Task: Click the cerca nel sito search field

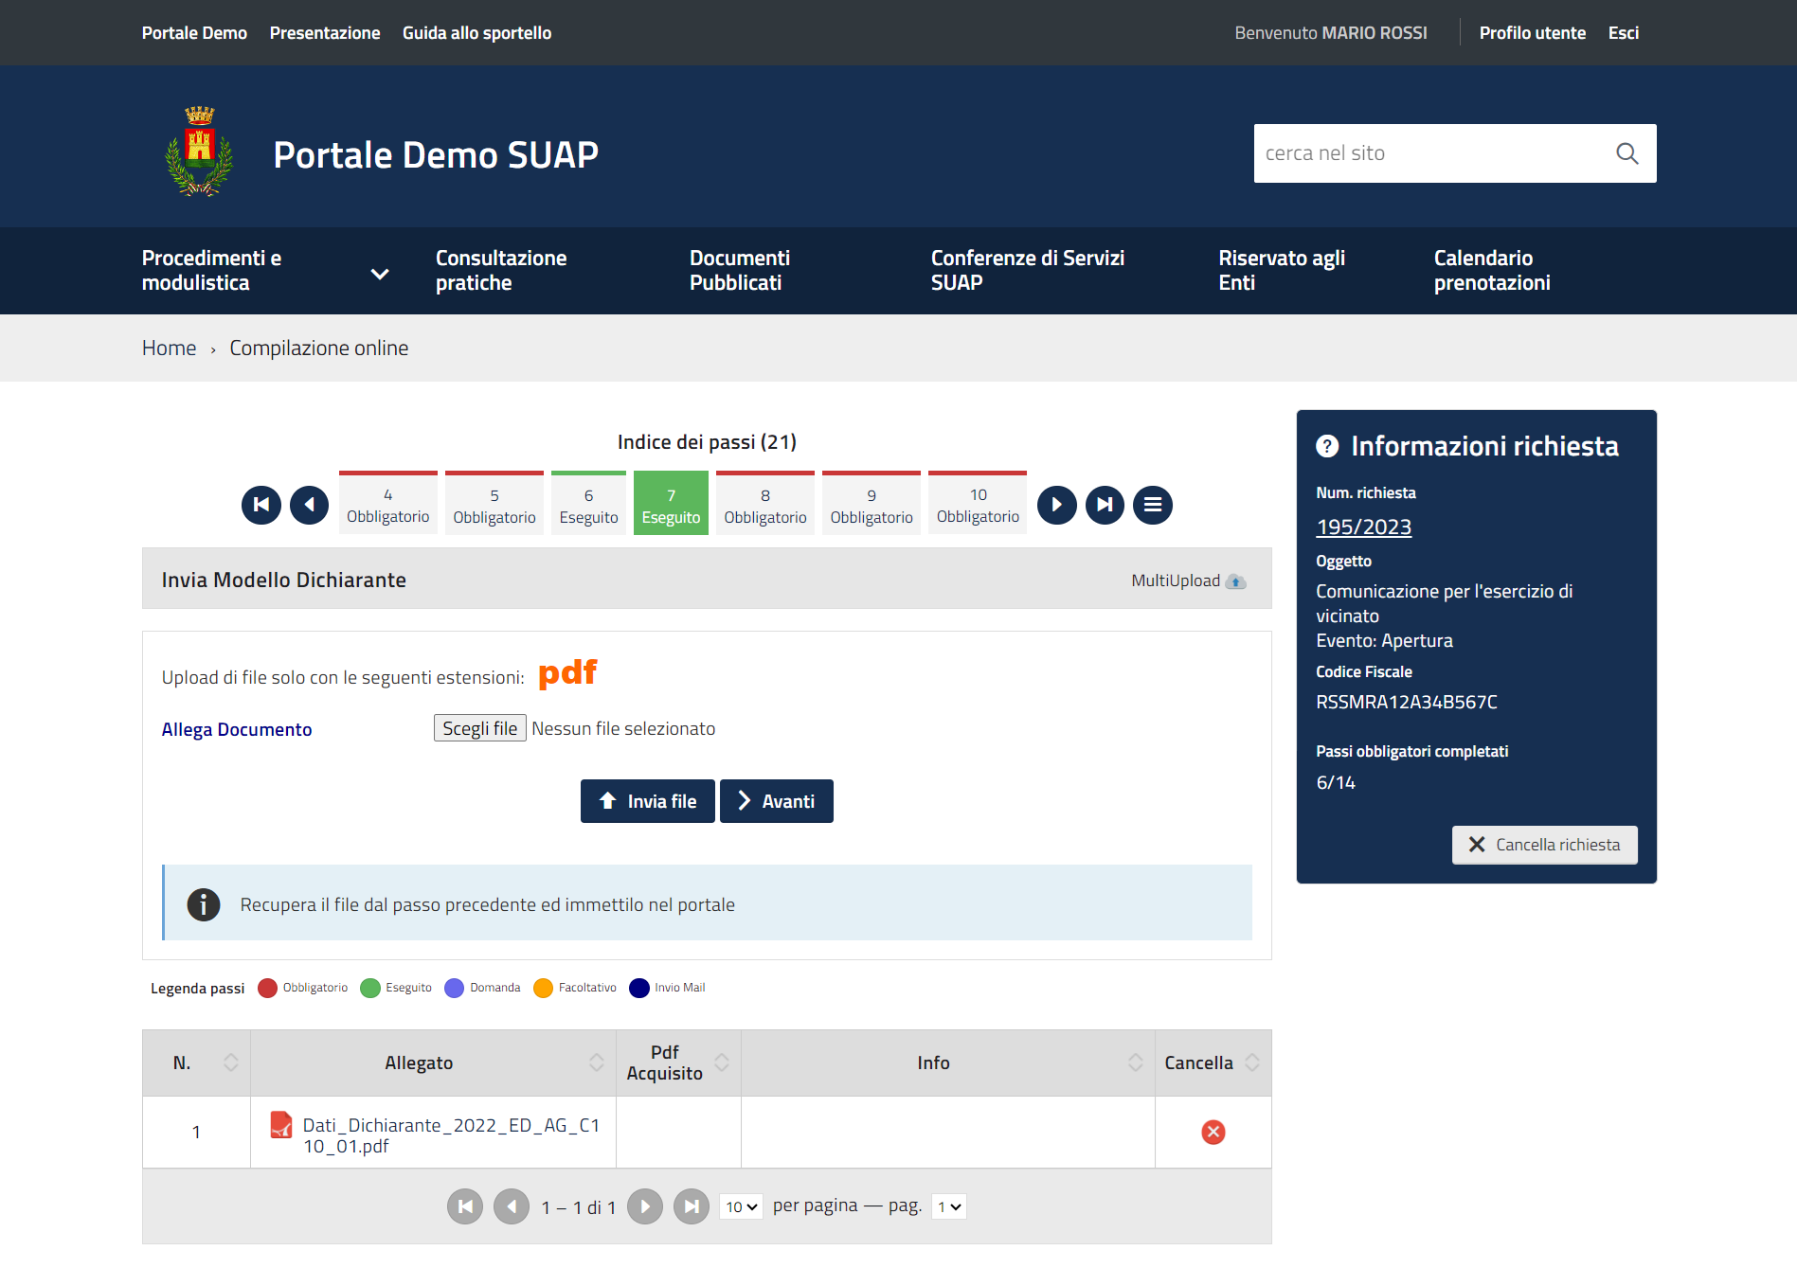Action: pos(1429,153)
